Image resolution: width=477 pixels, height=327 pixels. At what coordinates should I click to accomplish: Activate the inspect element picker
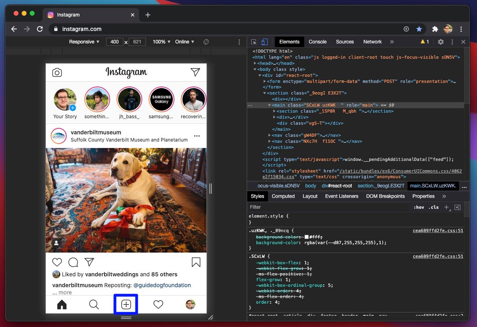coord(254,42)
